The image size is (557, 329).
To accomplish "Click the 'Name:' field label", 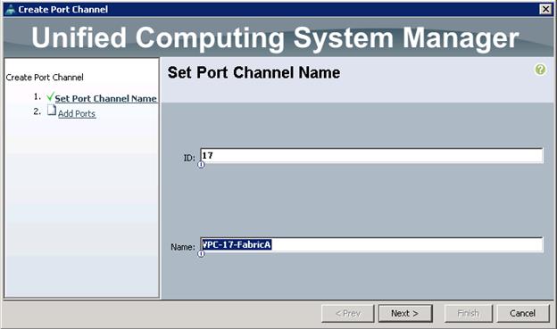I will tap(183, 247).
